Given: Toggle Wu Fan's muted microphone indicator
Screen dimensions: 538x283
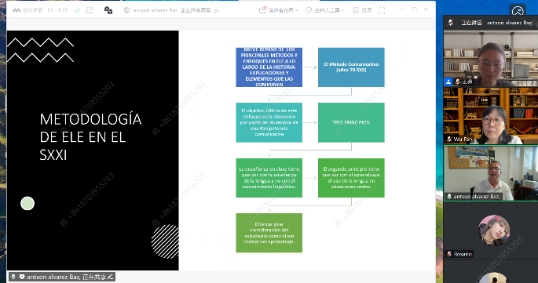Looking at the screenshot, I should click(449, 139).
